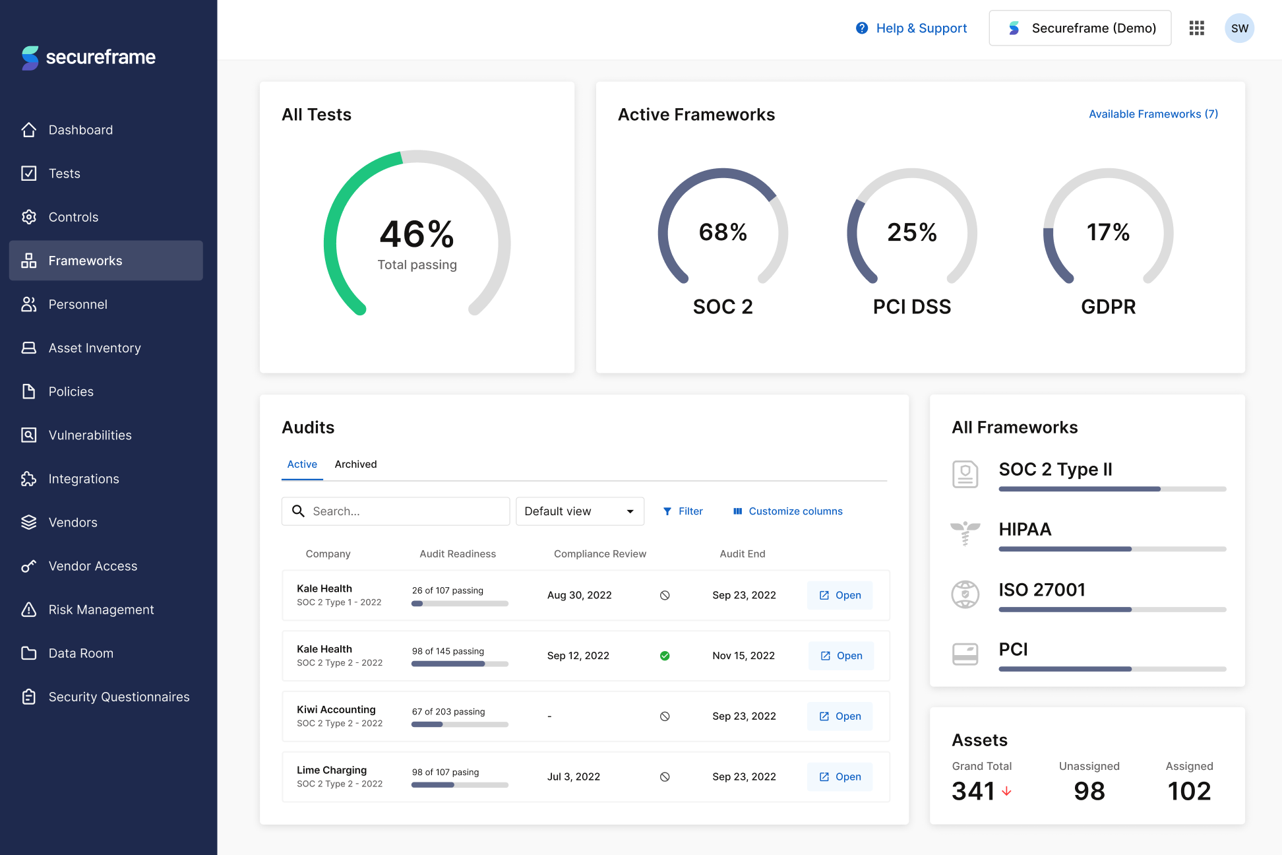Click the Assigned assets count 102
The width and height of the screenshot is (1282, 855).
[x=1190, y=791]
